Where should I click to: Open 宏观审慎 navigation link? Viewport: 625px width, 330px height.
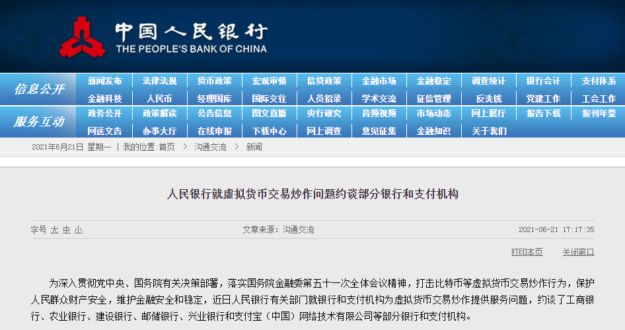(269, 81)
